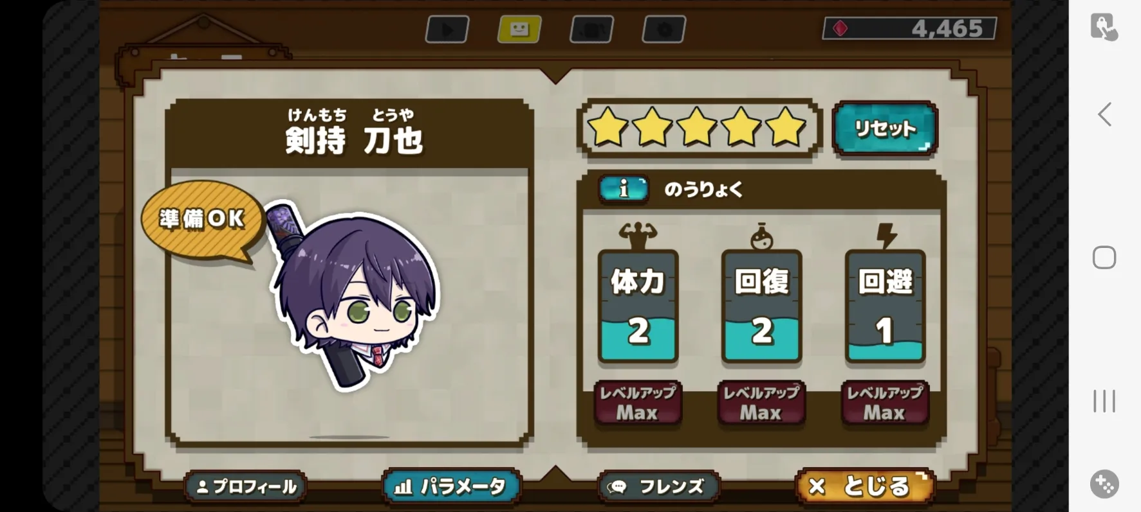
Task: Select the 回避 evasion ability card
Action: pos(885,306)
